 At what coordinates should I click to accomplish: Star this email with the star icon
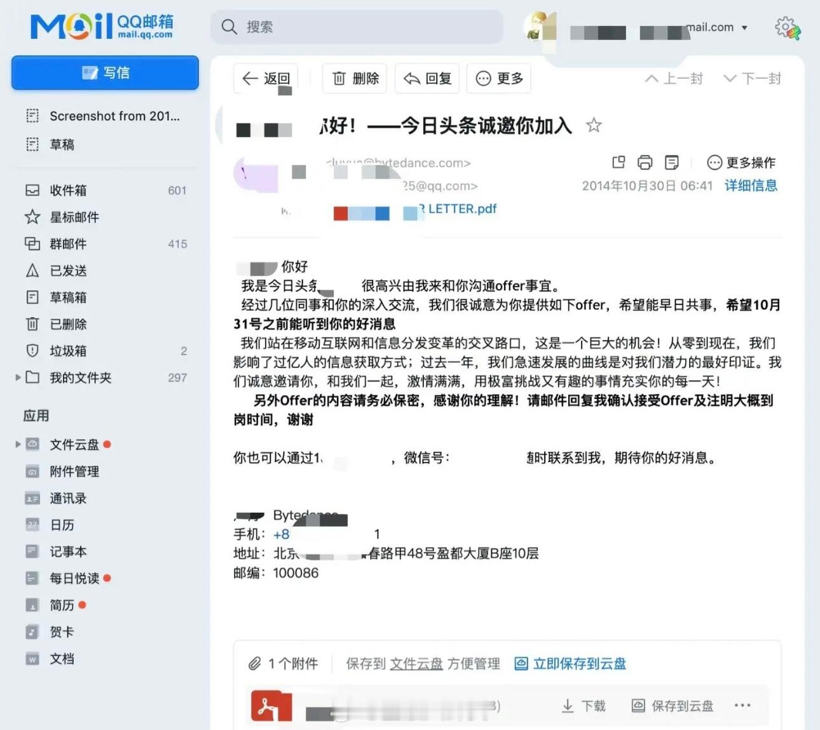pos(594,125)
